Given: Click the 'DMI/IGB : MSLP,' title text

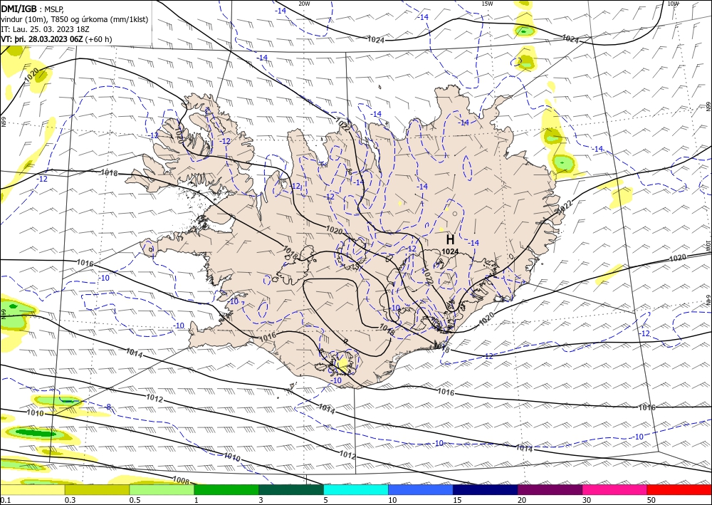Looking at the screenshot, I should 33,8.
